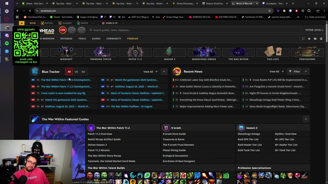Click the K'aresh section icon
The image size is (328, 184).
[x=166, y=128]
